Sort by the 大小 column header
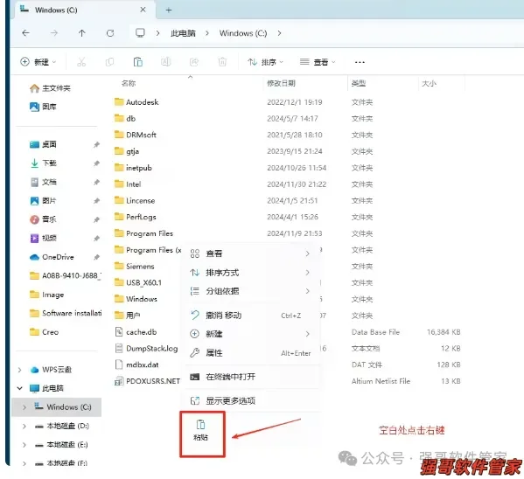This screenshot has height=479, width=524. [429, 83]
